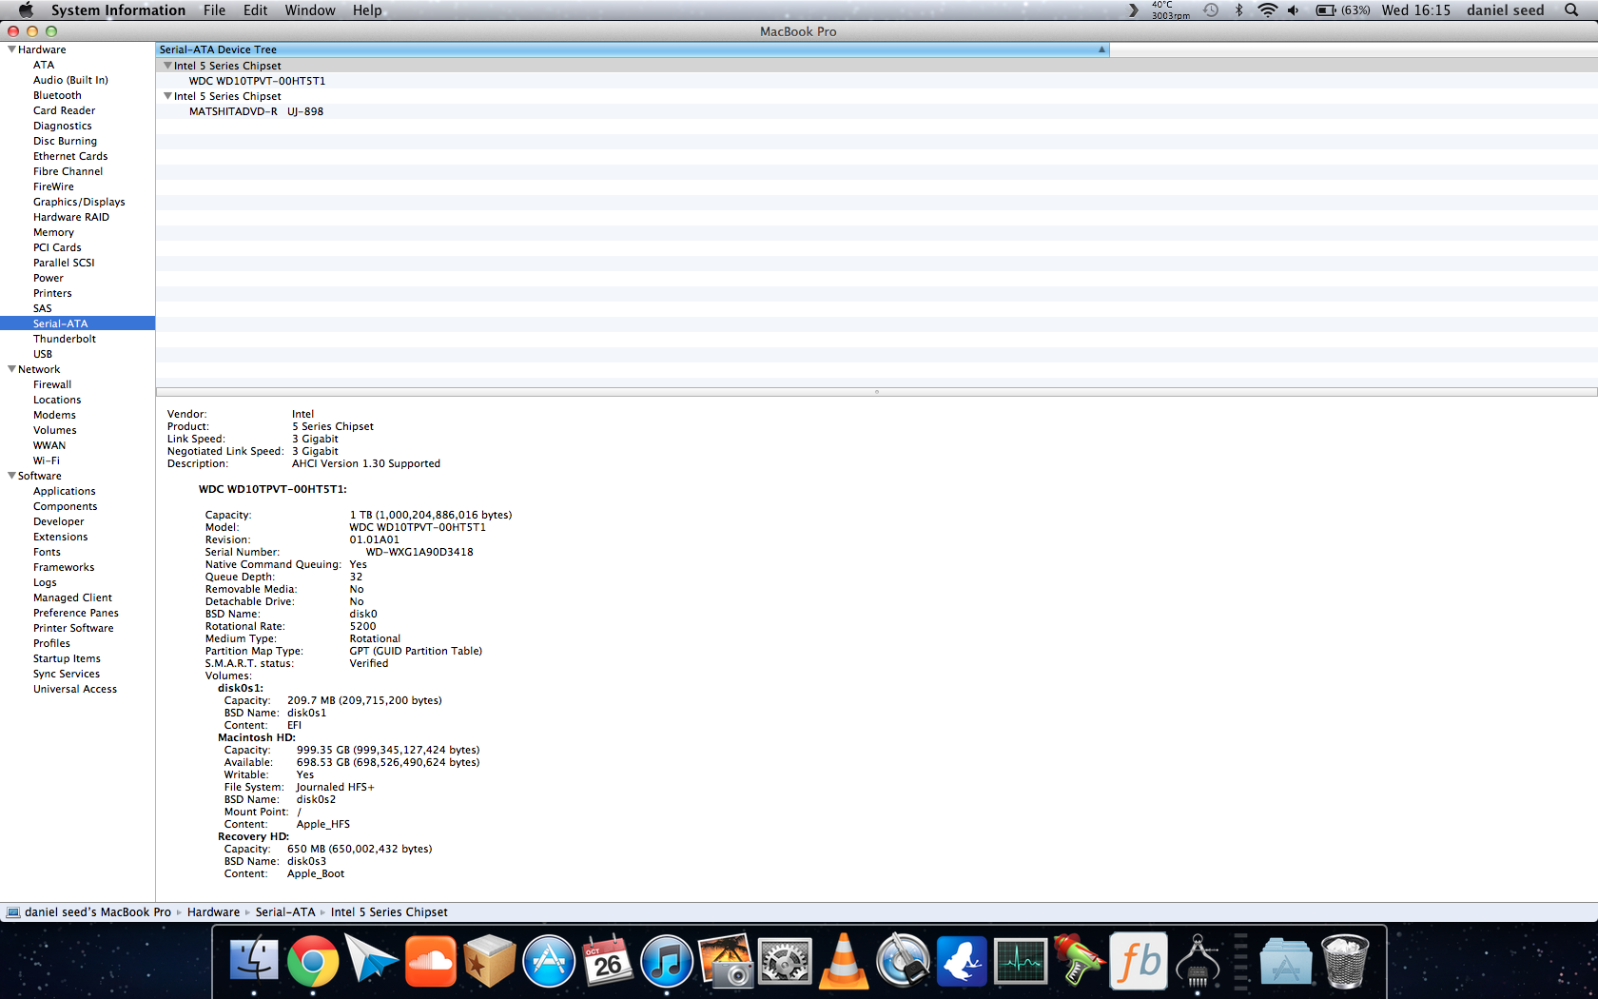The height and width of the screenshot is (999, 1598).
Task: Open the fb app in Dock
Action: (1139, 961)
